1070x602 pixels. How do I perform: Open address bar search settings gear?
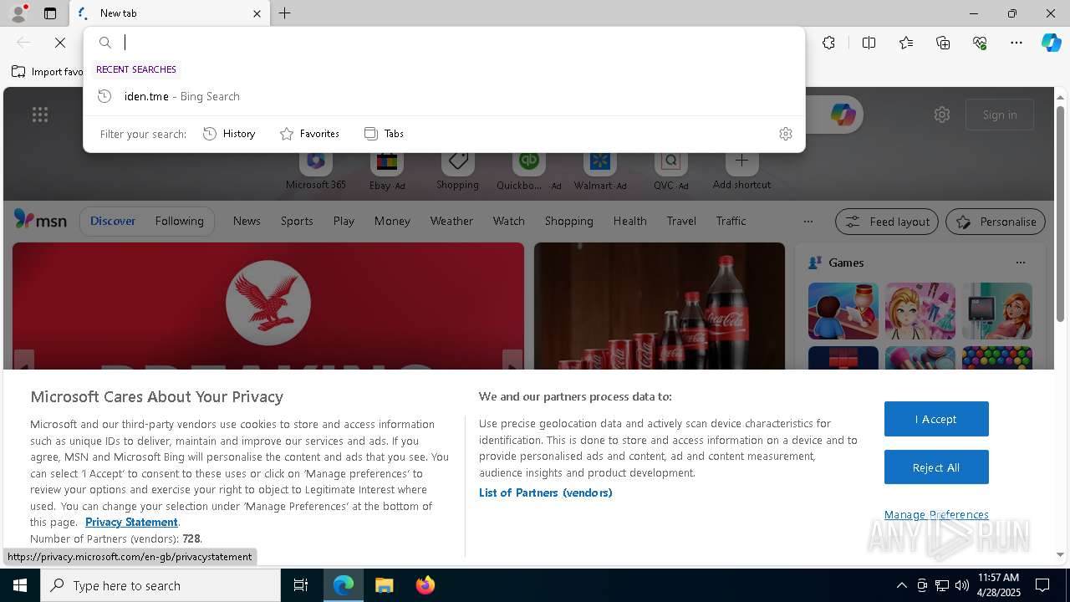tap(786, 134)
